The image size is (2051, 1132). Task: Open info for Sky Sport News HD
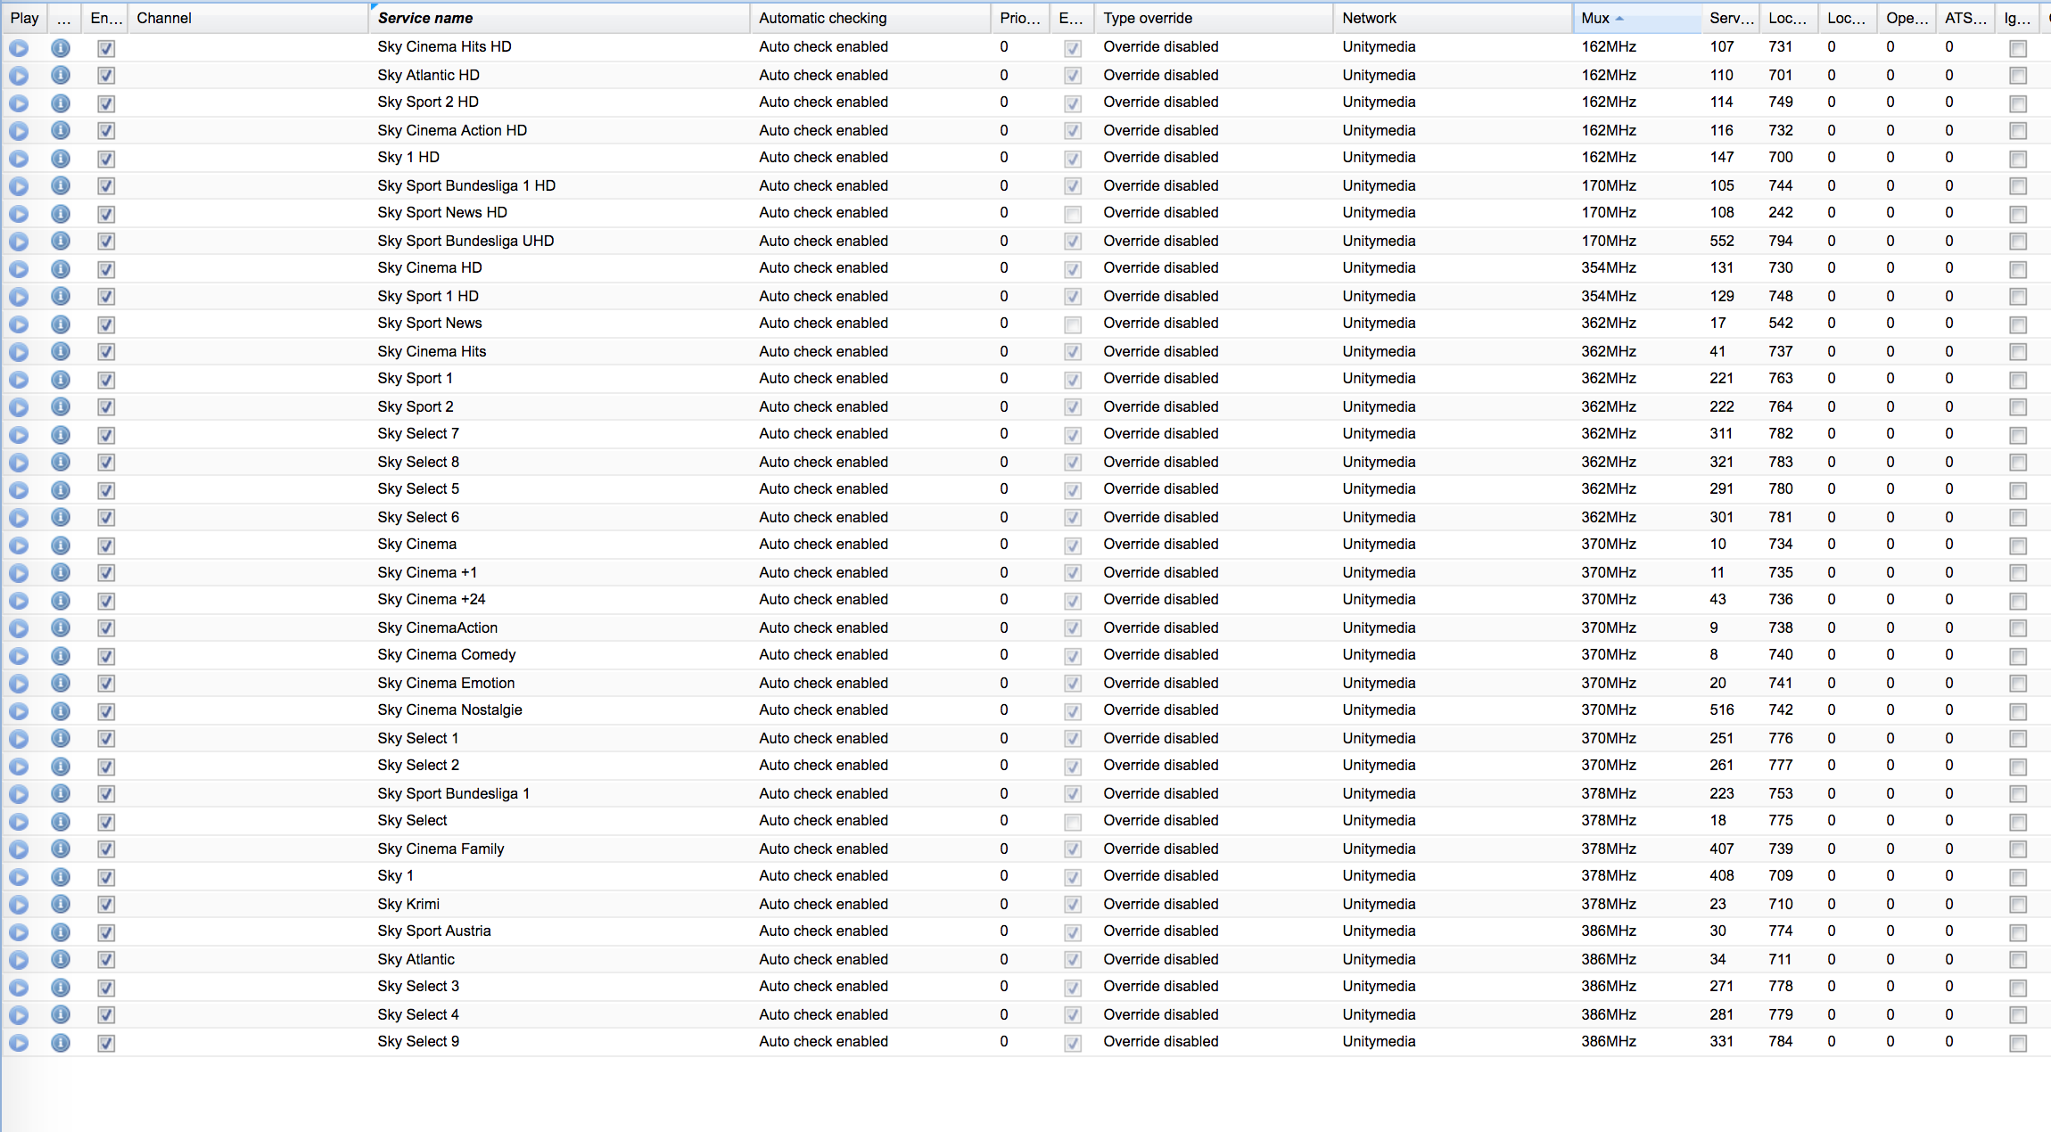pos(61,214)
